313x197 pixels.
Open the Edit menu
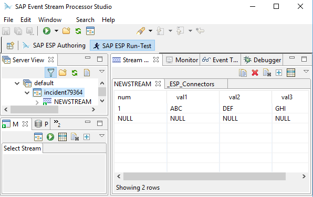pos(26,20)
